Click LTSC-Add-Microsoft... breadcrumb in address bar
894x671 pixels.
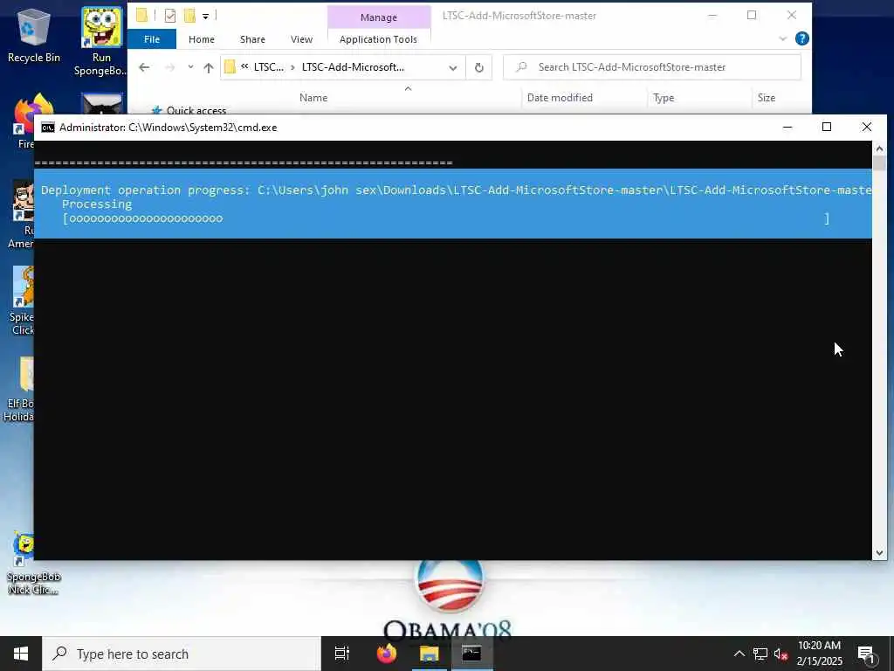pos(353,67)
